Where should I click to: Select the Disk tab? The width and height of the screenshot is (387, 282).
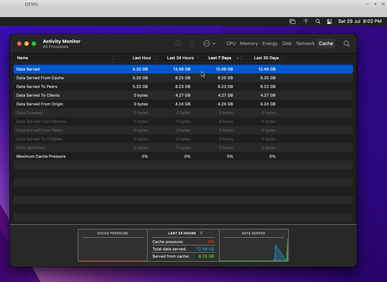click(x=287, y=44)
